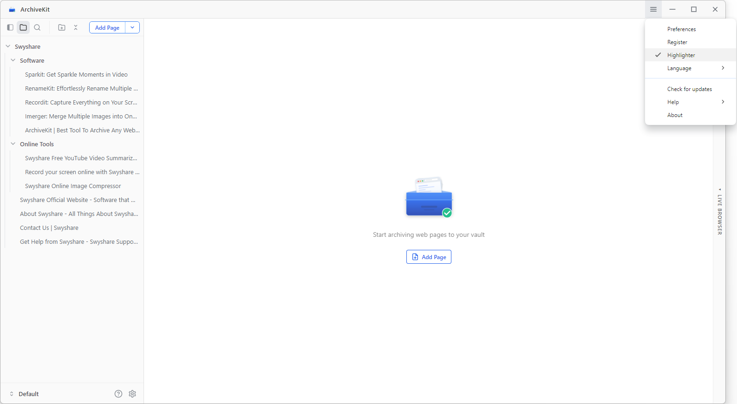Viewport: 737px width, 404px height.
Task: Open Get Help from Swyshare page
Action: tap(79, 241)
